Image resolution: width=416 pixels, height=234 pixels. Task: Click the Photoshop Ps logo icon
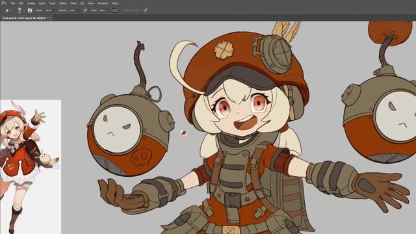point(4,3)
